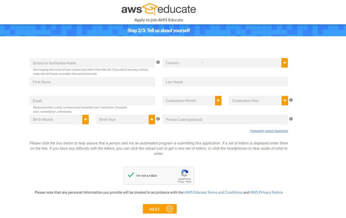Open AWS Educate Terms and Conditions link
This screenshot has width=346, height=218.
pyautogui.click(x=214, y=192)
